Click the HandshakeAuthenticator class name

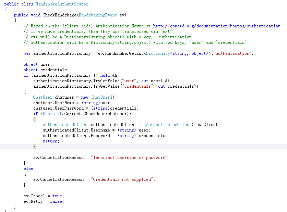pos(62,4)
